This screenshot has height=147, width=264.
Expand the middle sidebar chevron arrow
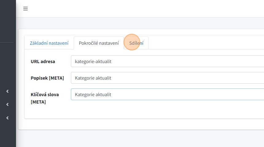click(7, 104)
